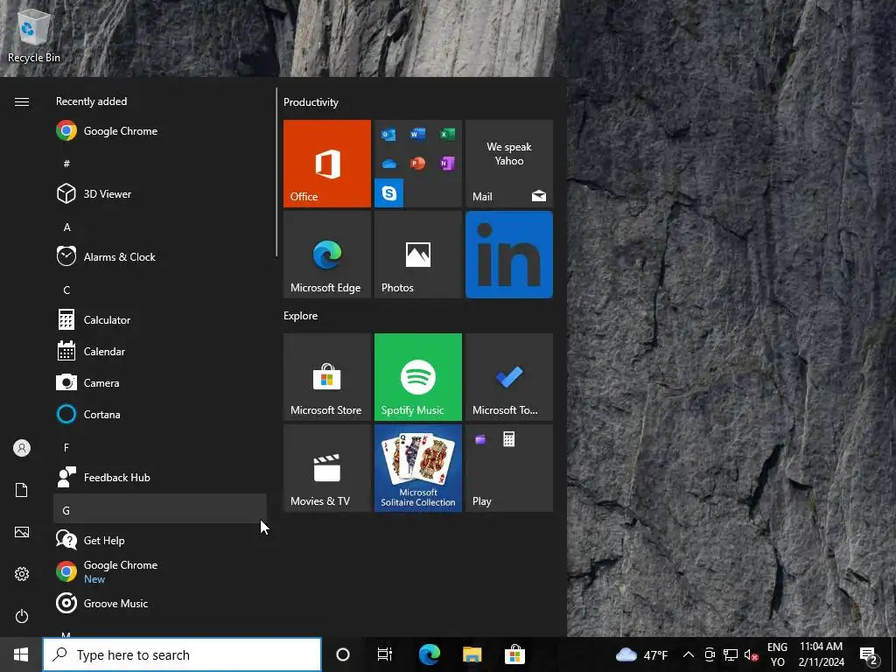Image resolution: width=896 pixels, height=672 pixels.
Task: Open Cortana from the app list
Action: click(160, 414)
